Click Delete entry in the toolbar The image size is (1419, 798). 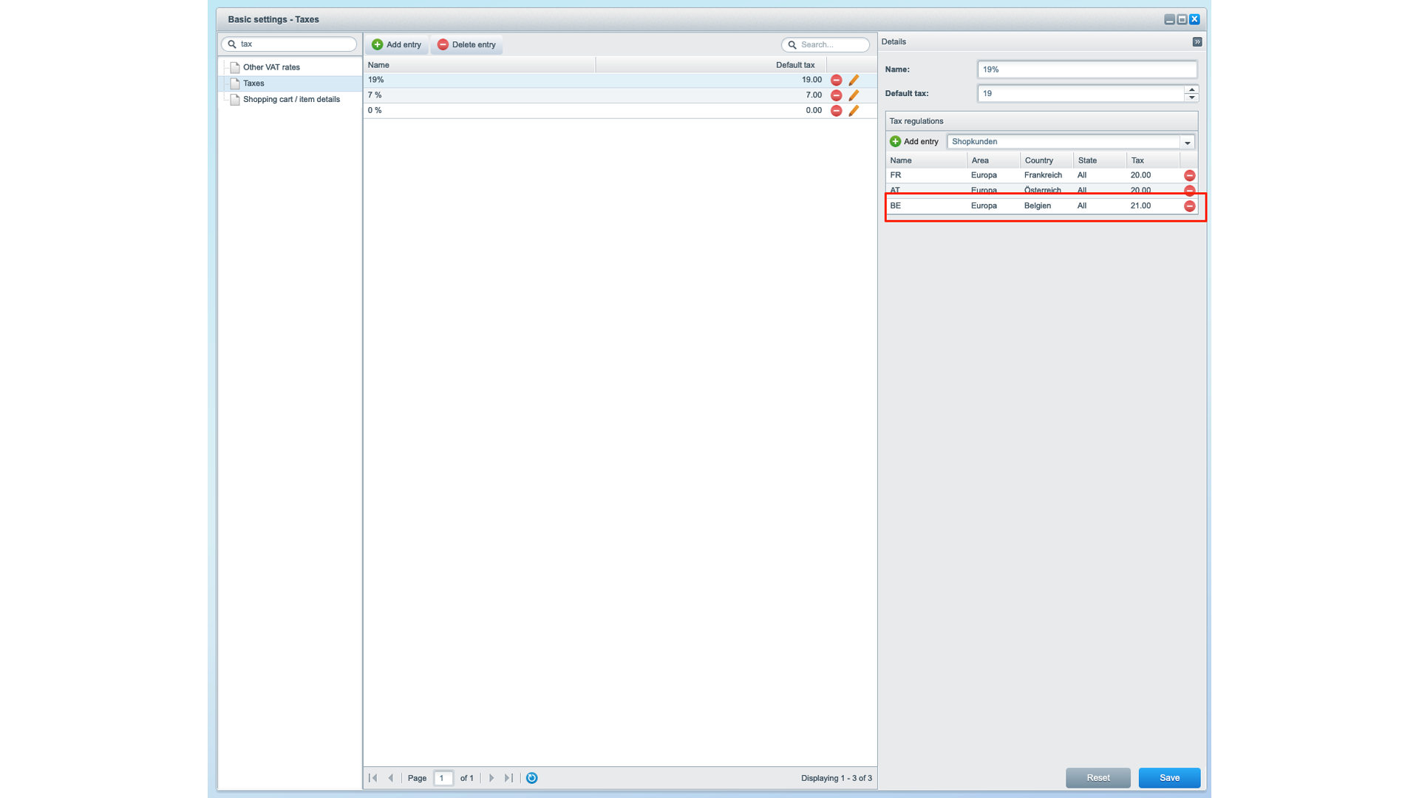pyautogui.click(x=467, y=44)
